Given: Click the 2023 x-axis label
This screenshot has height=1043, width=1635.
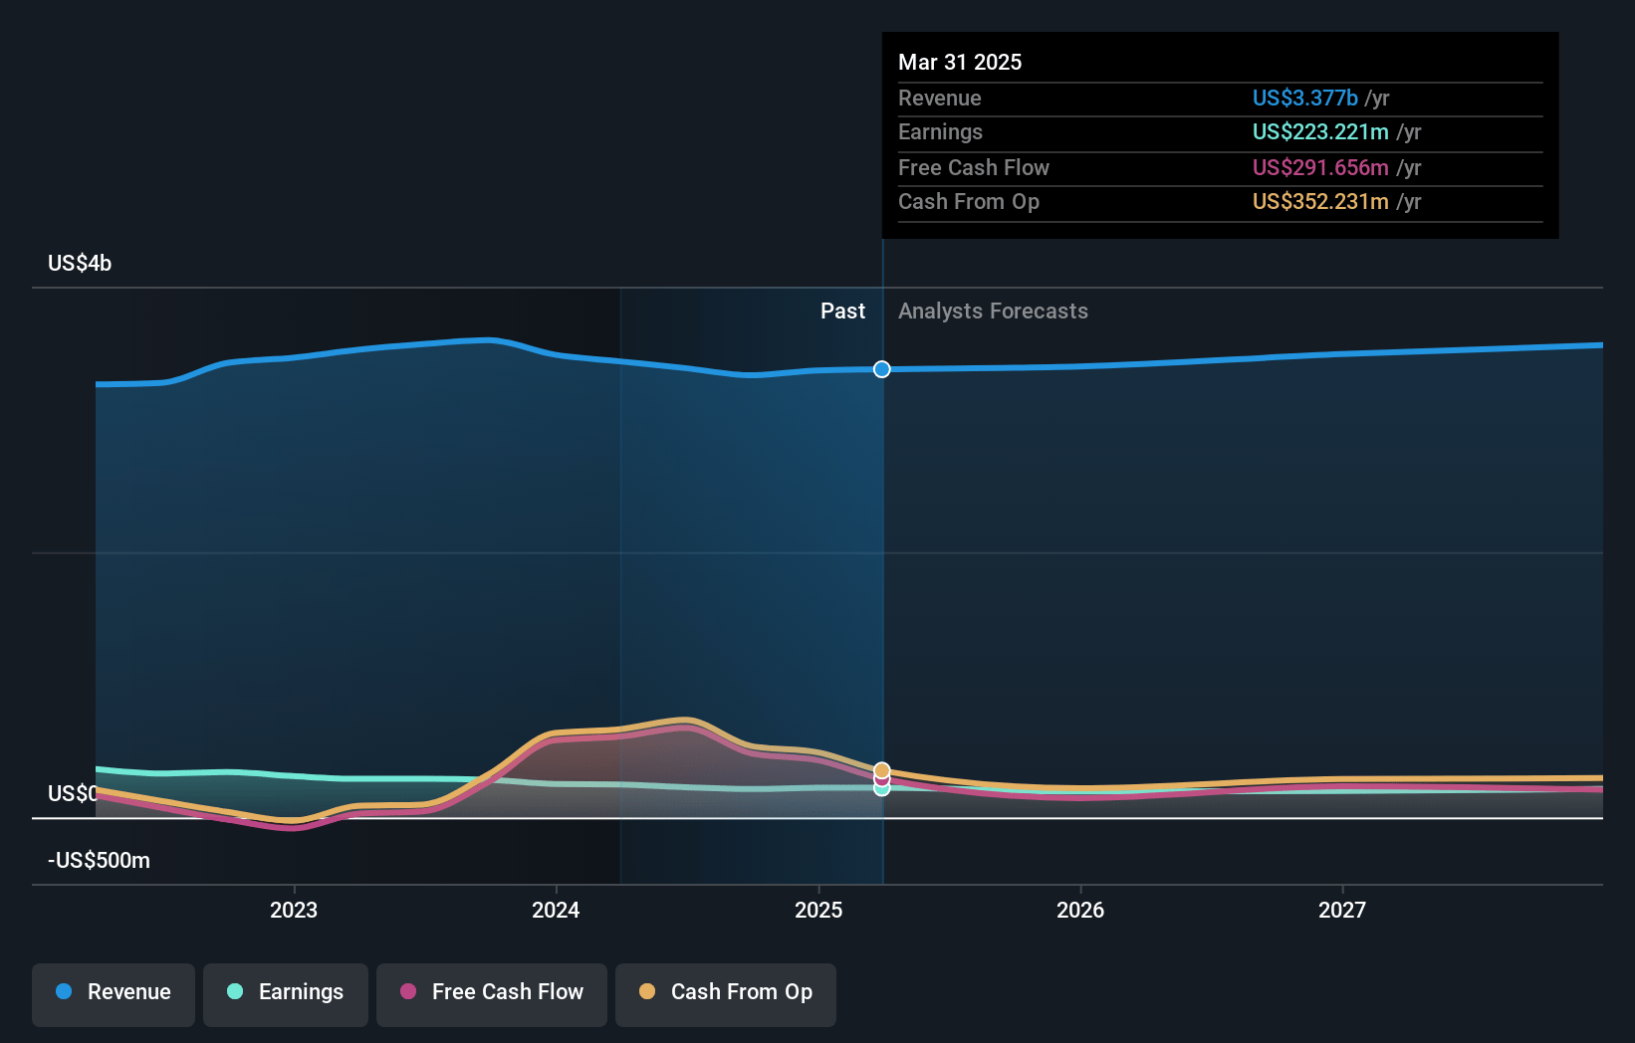Looking at the screenshot, I should coord(294,910).
